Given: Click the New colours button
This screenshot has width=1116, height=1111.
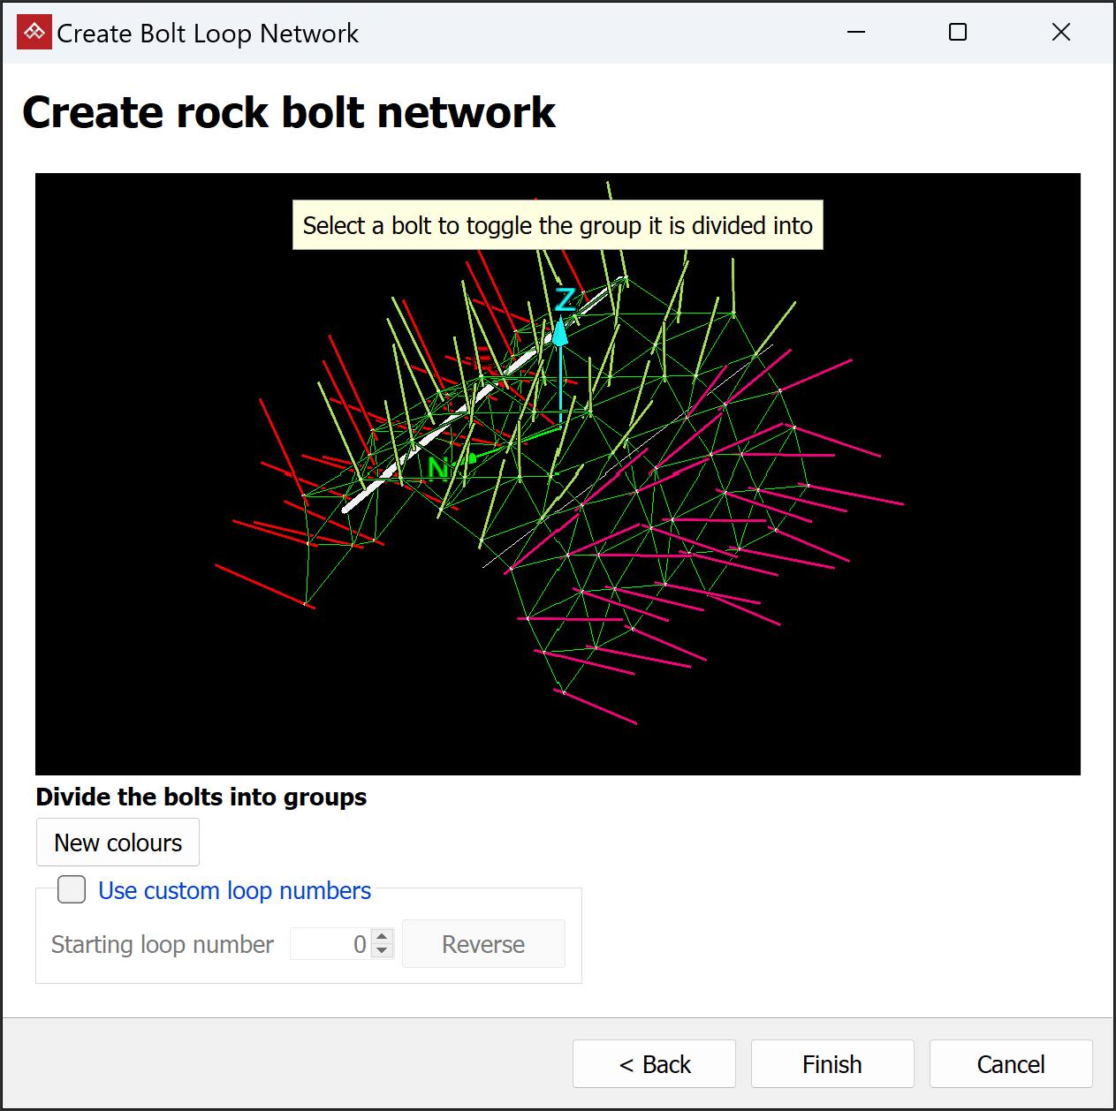Looking at the screenshot, I should [118, 843].
